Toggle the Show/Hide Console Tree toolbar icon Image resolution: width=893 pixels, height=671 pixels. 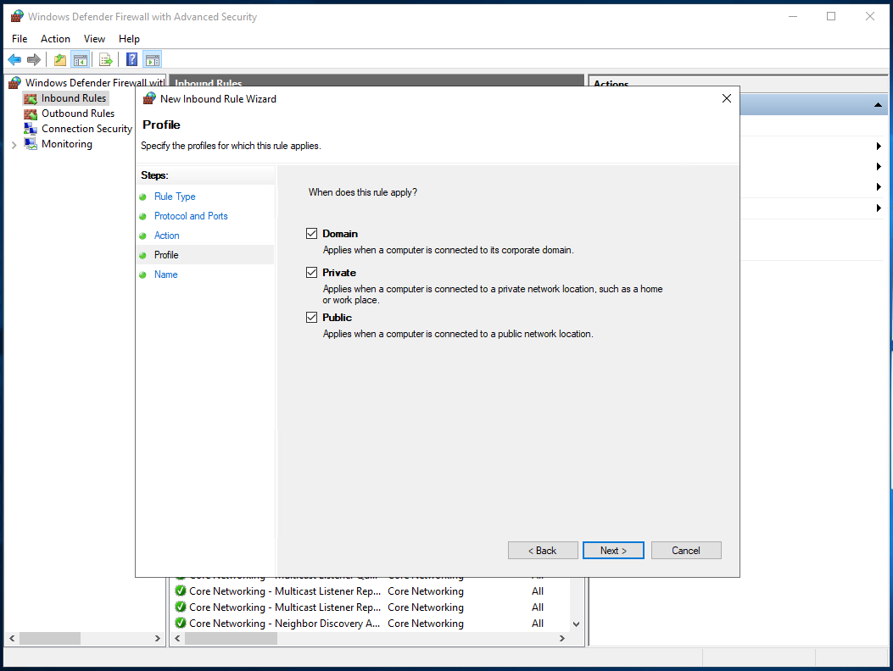[x=81, y=59]
